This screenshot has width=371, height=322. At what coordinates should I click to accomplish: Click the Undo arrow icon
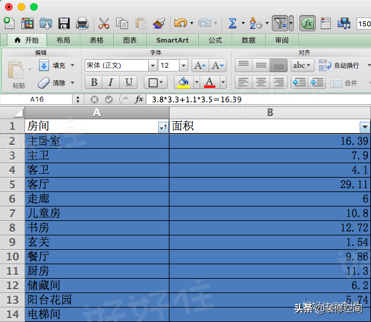[181, 23]
